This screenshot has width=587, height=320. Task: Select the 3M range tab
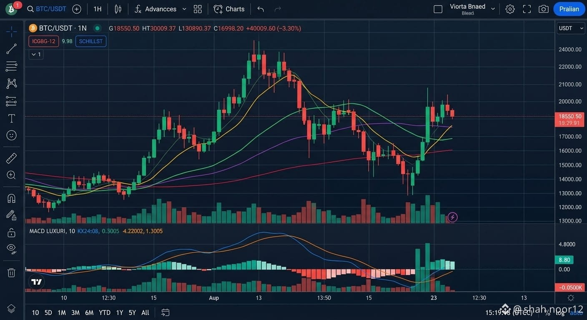75,312
